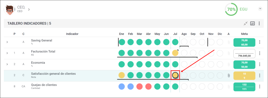Open Tablero Indicadores three-dot menu
This screenshot has width=268, height=98.
[x=259, y=24]
